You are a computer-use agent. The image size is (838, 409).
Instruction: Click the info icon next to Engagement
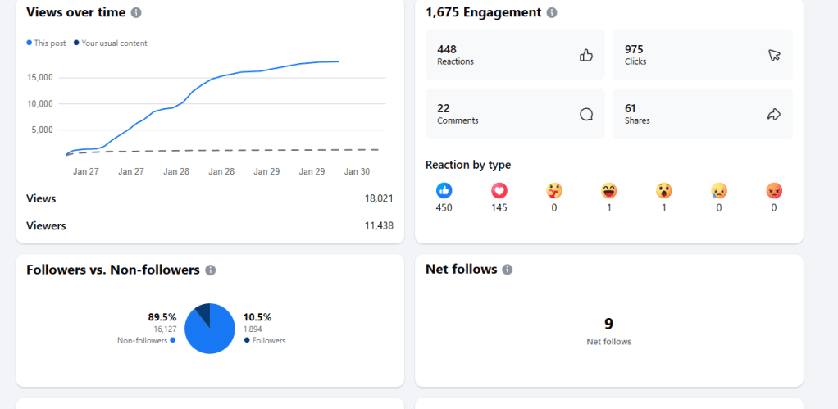point(552,12)
